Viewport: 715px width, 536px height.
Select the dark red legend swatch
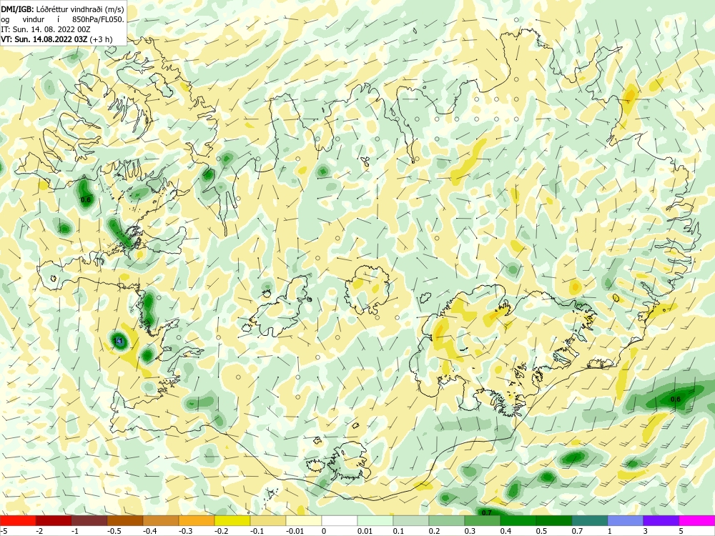(54, 520)
